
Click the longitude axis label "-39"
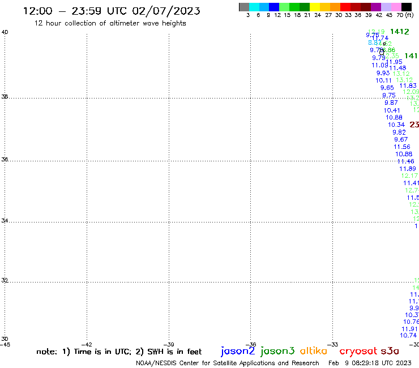point(169,345)
